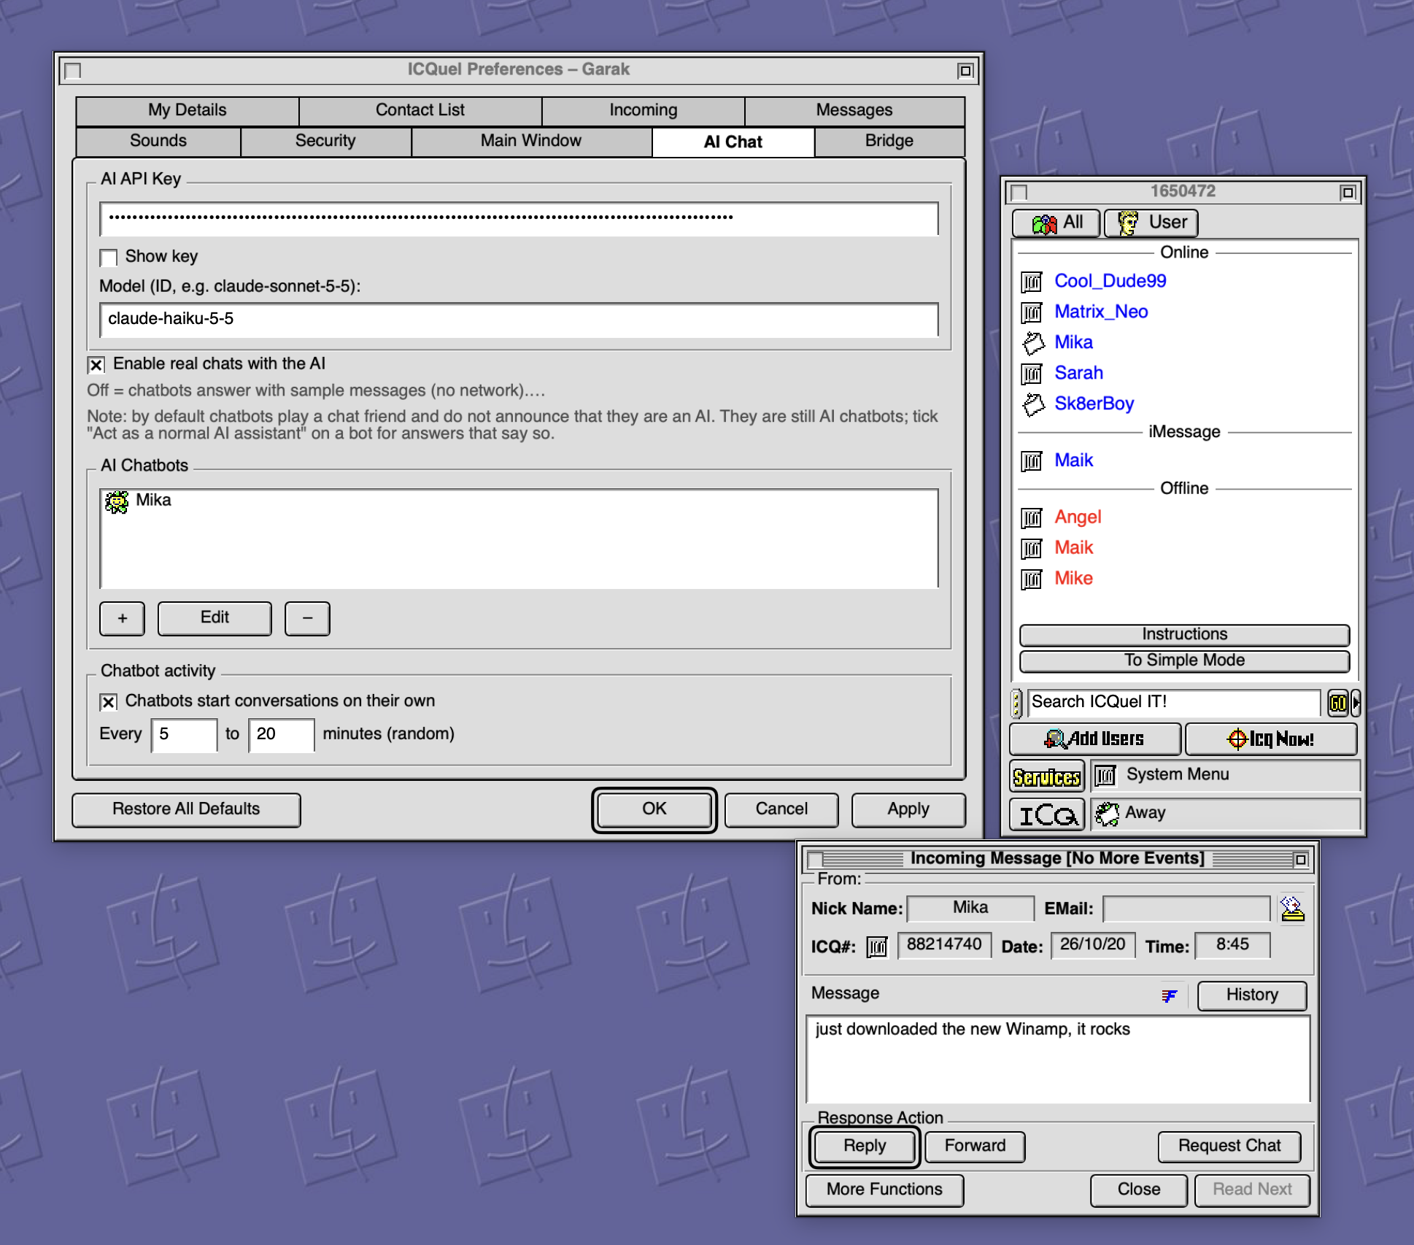Click the add-to-contacts icon beside EMail

(x=1292, y=909)
